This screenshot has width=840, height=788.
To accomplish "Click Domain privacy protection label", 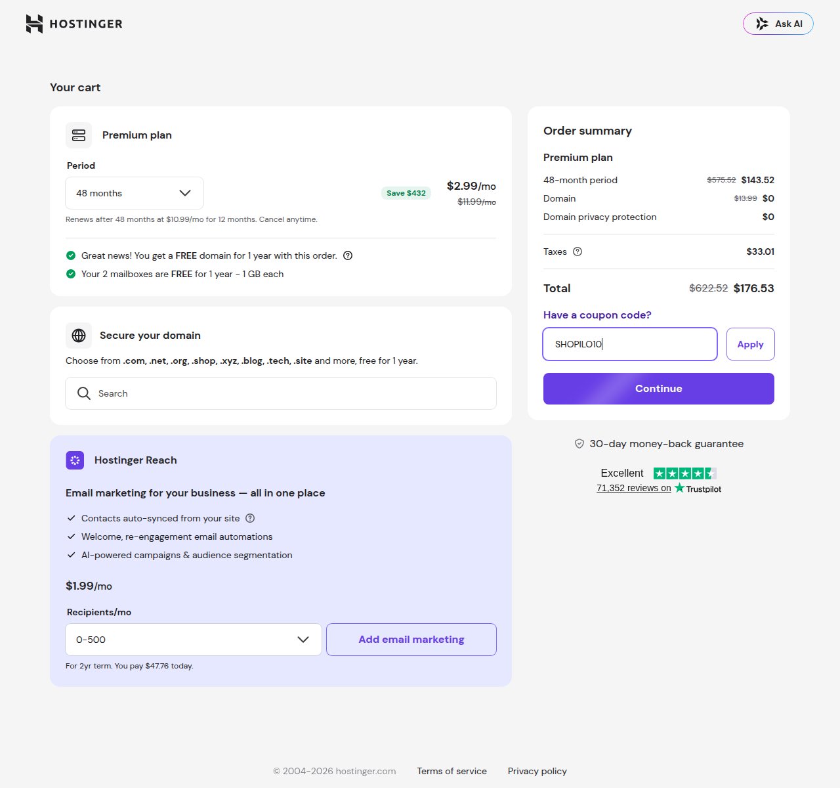I will pyautogui.click(x=600, y=217).
